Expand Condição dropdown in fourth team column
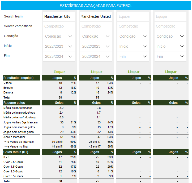Image resolution: width=192 pixels, height=183 pixels. pyautogui.click(x=170, y=36)
